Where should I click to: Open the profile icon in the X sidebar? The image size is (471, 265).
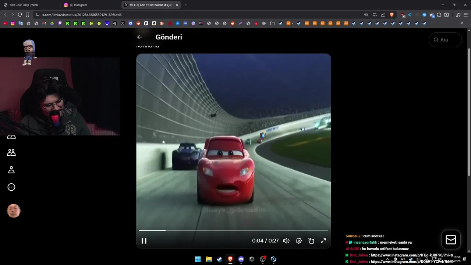coord(11,170)
